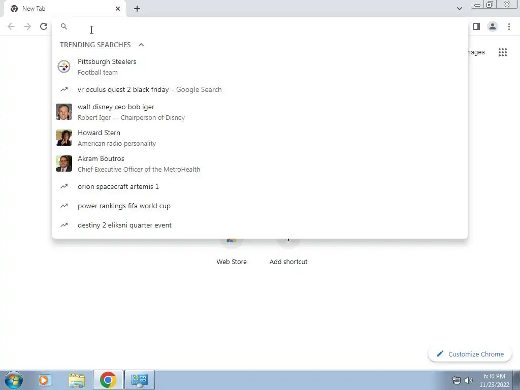Open the Google apps grid
The image size is (520, 390).
point(503,52)
